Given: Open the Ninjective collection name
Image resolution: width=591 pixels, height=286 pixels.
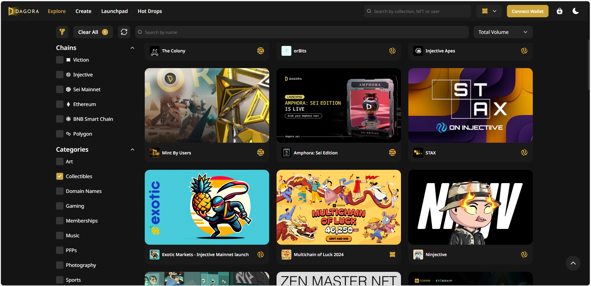Looking at the screenshot, I should [436, 255].
